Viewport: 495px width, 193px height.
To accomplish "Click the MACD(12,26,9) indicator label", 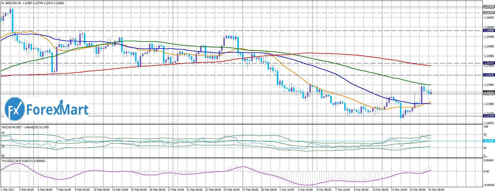I will 12,161.
